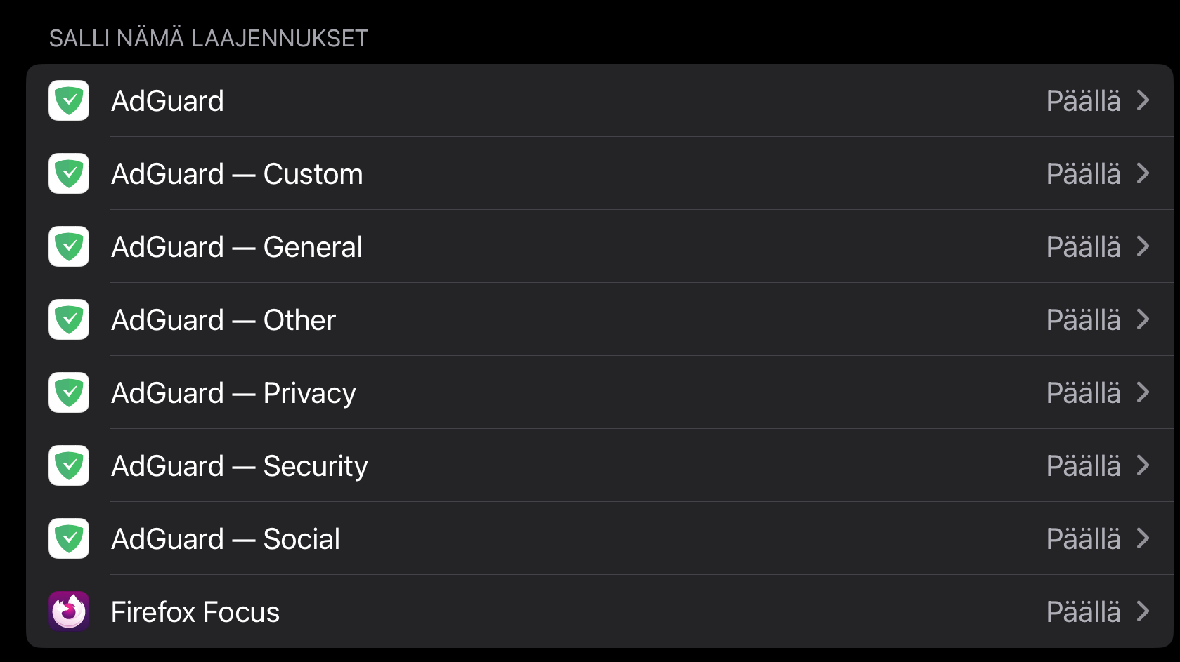Expand the AdGuard row chevron
Screen dimensions: 1180x662
point(1143,100)
